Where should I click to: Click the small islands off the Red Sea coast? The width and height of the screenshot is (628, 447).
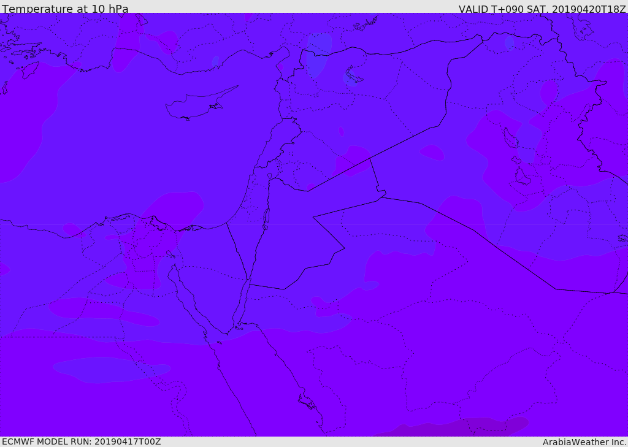pos(307,402)
